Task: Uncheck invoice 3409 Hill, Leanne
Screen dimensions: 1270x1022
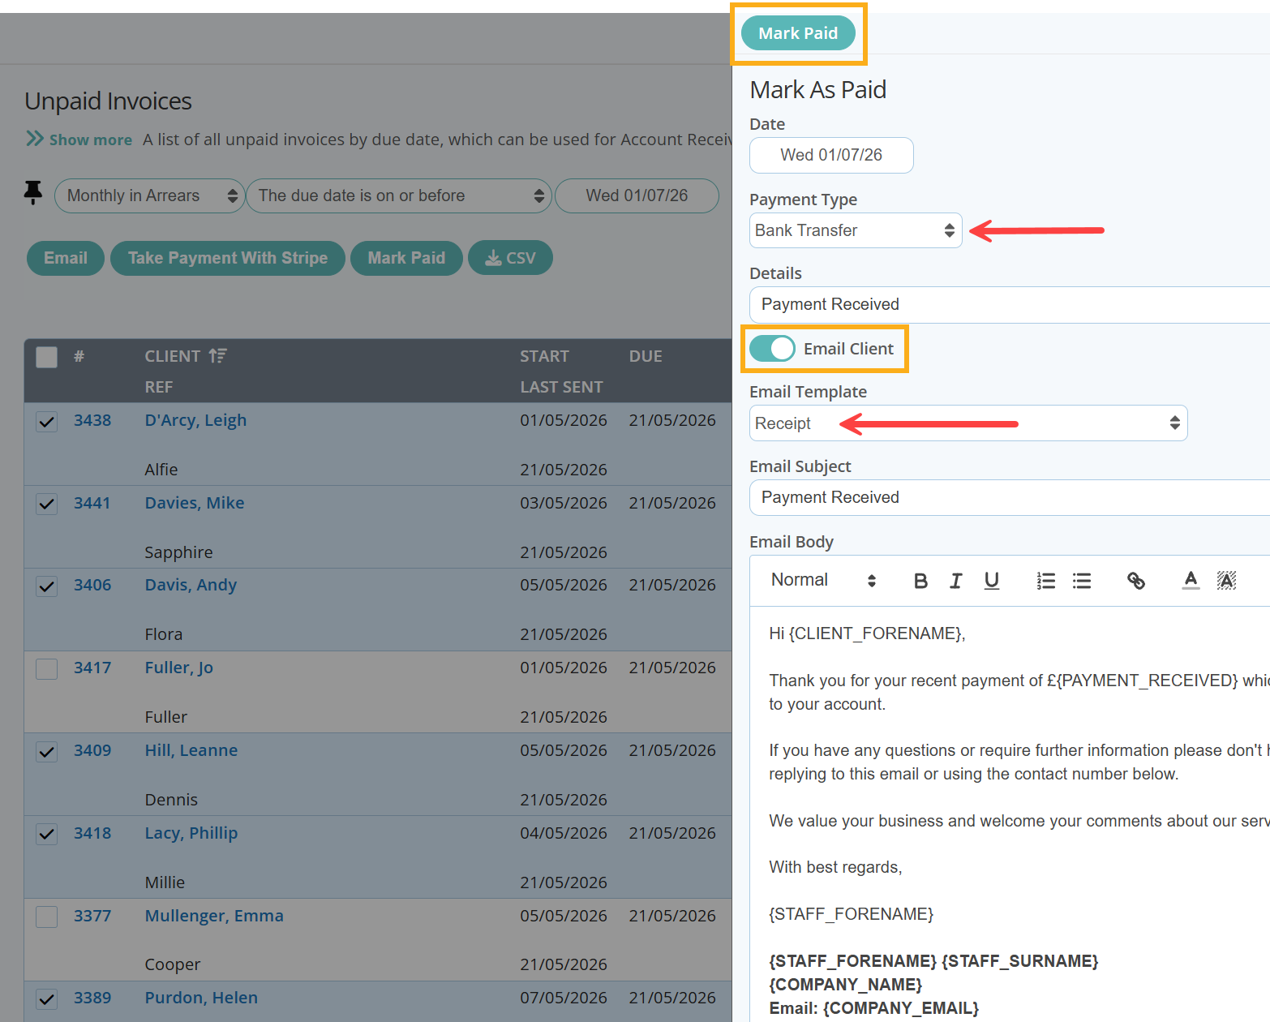Action: 47,751
